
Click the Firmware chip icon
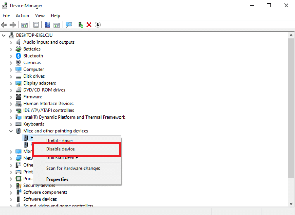click(18, 97)
